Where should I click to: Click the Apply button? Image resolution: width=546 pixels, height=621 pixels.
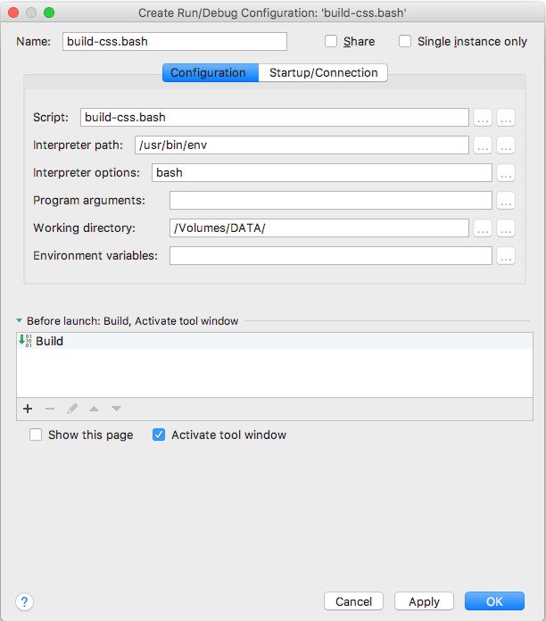[424, 601]
